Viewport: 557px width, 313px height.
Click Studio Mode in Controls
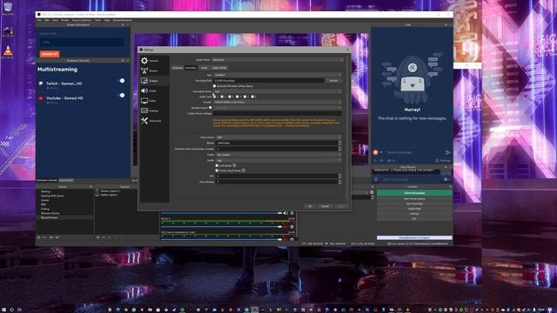pos(414,209)
